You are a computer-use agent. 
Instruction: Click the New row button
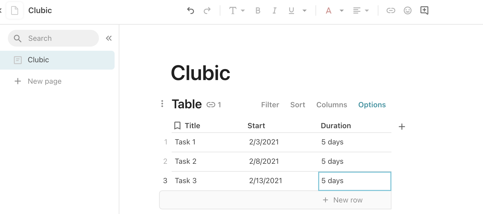coord(343,200)
